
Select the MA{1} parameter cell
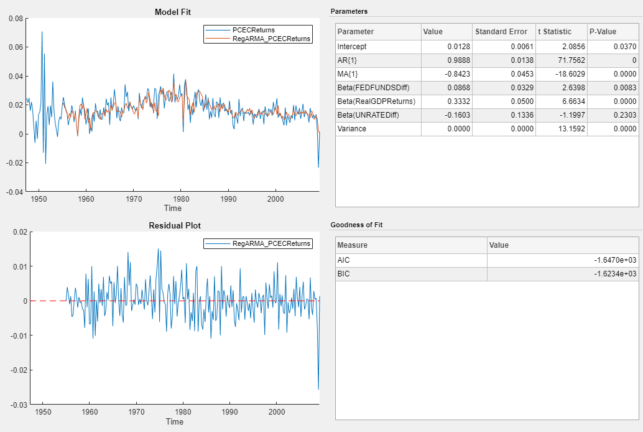click(x=378, y=74)
